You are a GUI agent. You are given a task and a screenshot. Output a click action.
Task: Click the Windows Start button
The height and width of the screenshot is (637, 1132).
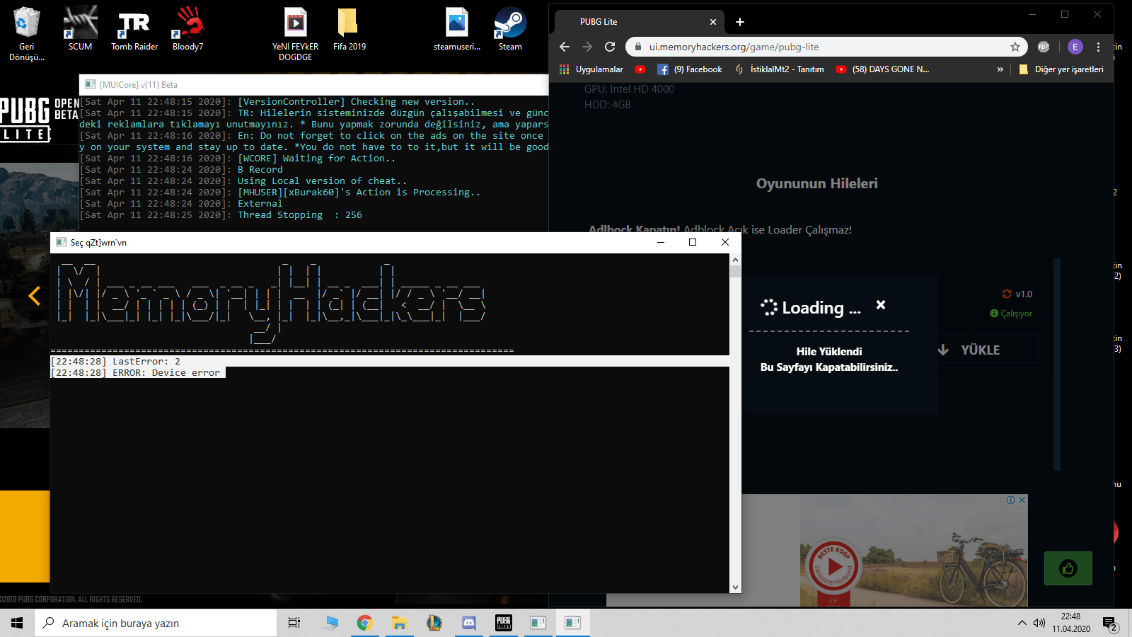pyautogui.click(x=17, y=623)
